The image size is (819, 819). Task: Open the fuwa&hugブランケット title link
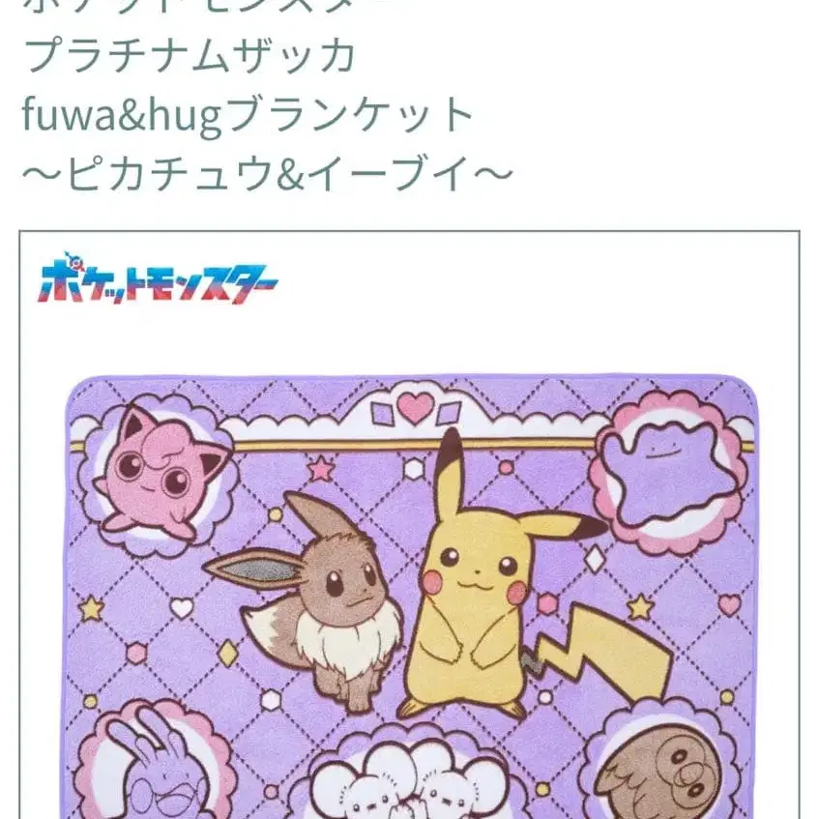248,115
